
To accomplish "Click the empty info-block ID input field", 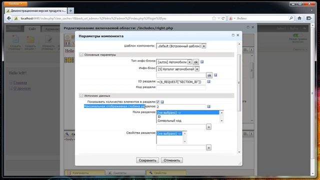I will (x=181, y=75).
